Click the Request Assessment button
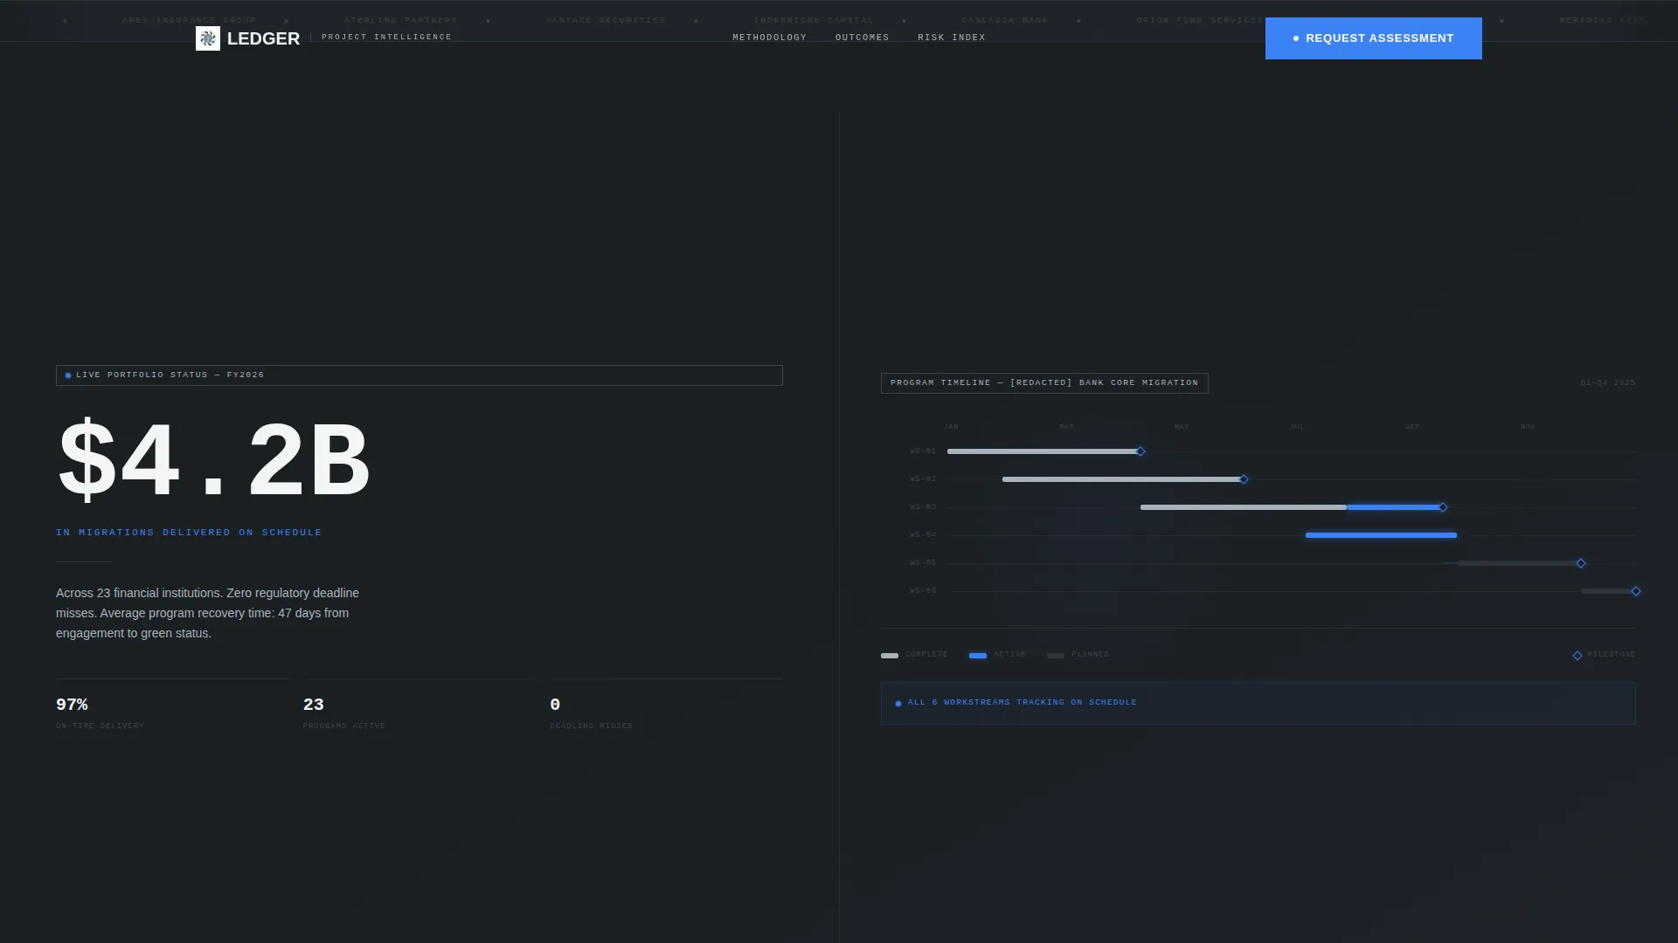This screenshot has height=943, width=1678. pos(1373,38)
